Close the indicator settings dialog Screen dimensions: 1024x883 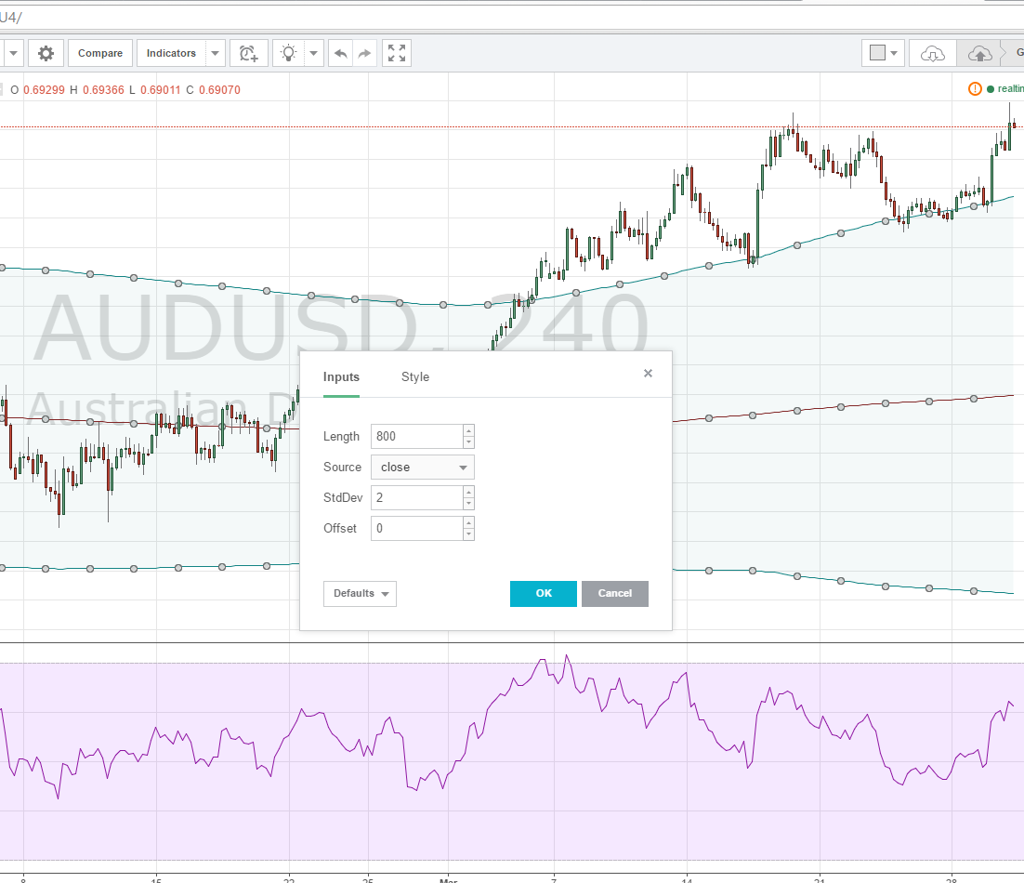coord(648,373)
